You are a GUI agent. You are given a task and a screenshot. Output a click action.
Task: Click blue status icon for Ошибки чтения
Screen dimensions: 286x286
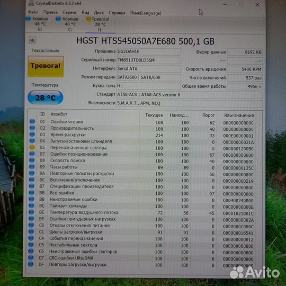[32, 121]
